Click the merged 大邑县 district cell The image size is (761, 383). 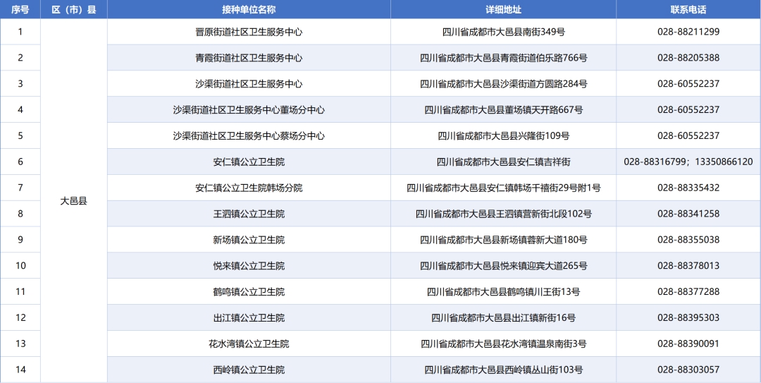[74, 200]
